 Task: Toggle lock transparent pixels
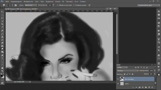[x=125, y=74]
